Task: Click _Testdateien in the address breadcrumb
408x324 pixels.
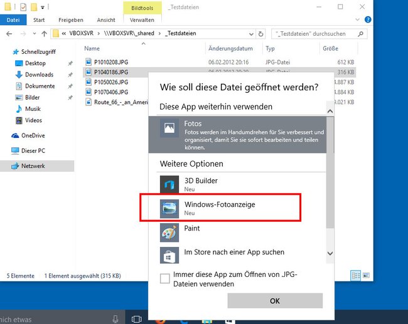Action: [x=181, y=33]
